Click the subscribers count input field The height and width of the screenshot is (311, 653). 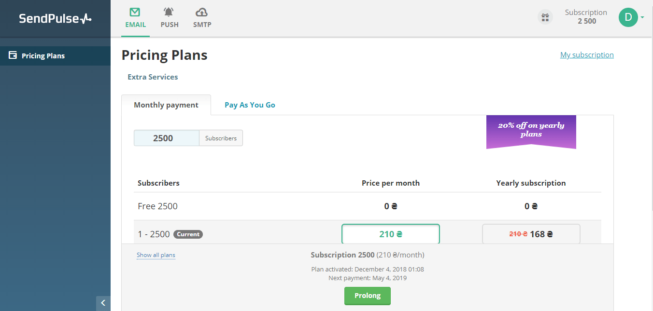point(166,138)
